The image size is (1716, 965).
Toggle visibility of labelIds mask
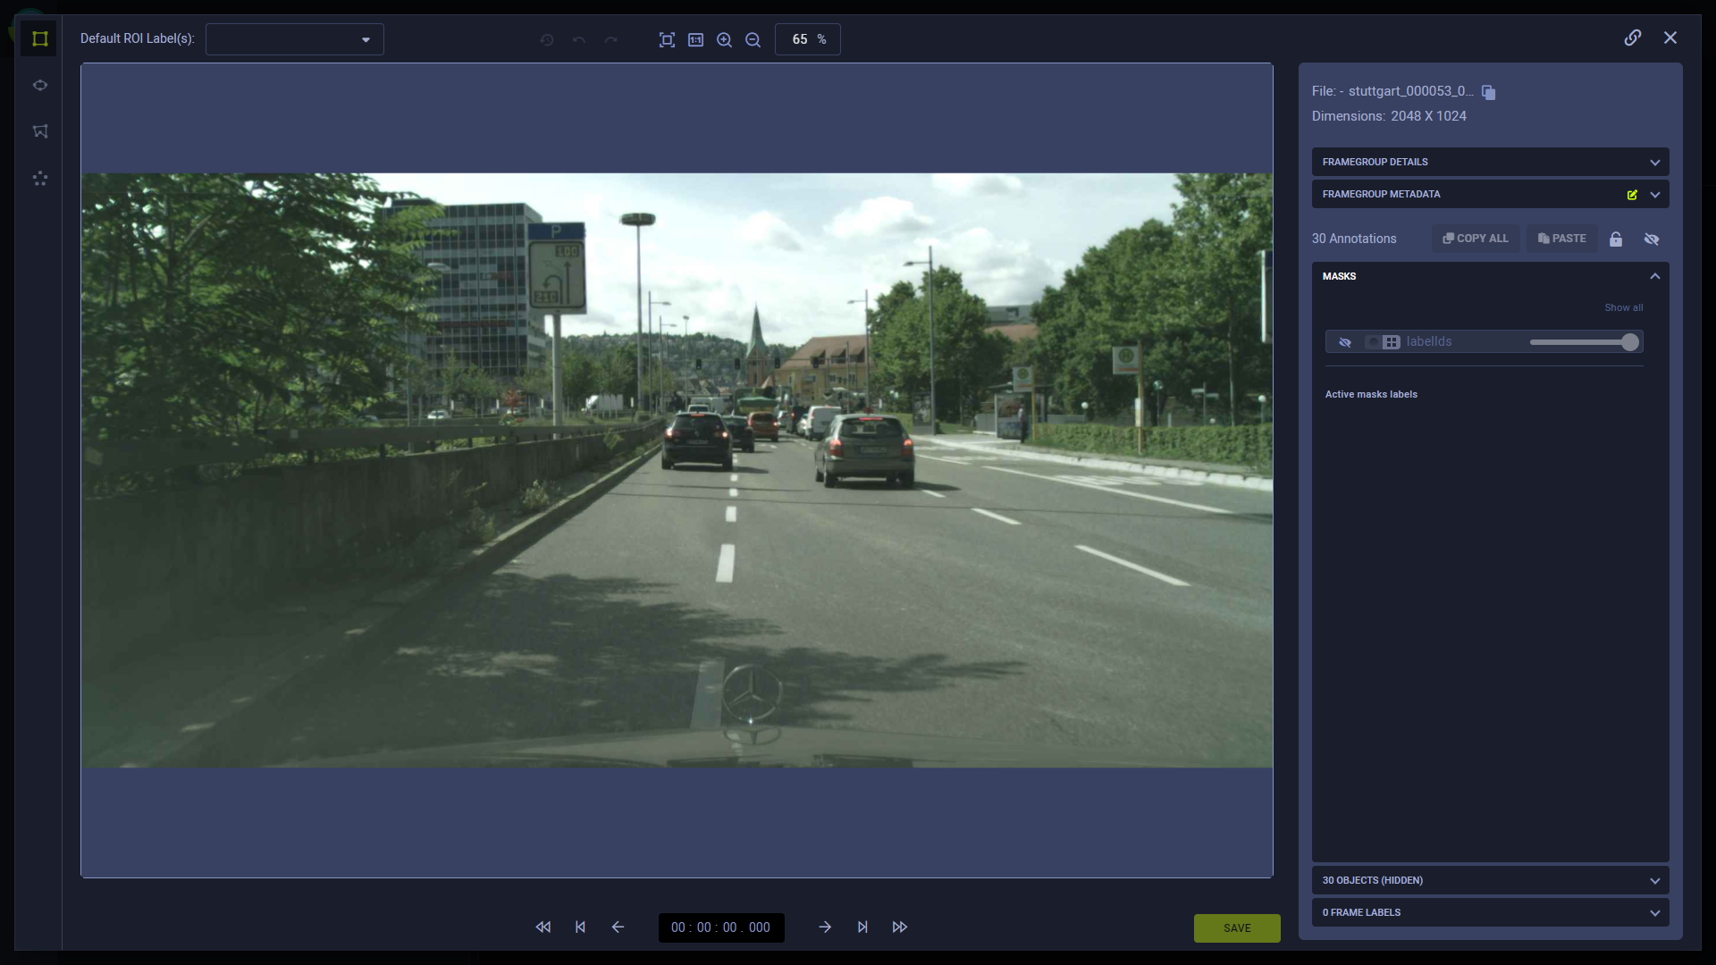tap(1344, 342)
